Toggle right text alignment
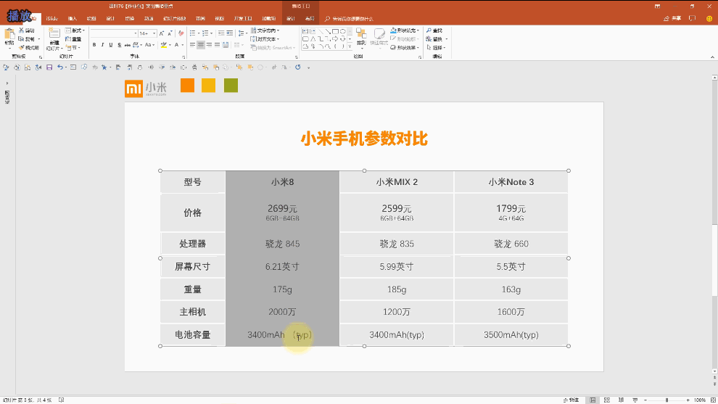Screen dimensions: 718x404 point(210,44)
